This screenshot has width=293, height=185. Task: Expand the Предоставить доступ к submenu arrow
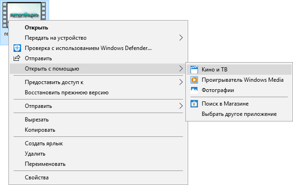181,82
